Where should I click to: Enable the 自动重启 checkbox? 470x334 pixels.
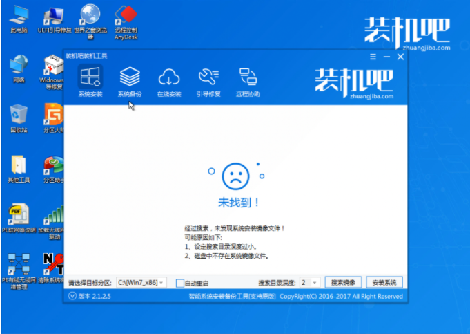point(180,283)
